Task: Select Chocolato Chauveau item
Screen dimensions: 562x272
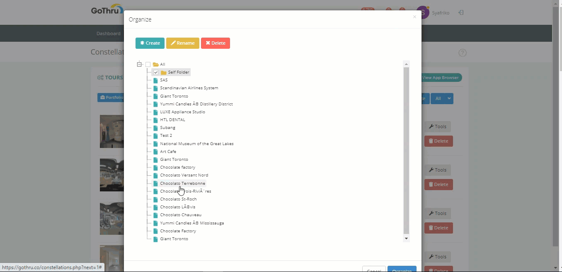Action: tap(181, 215)
